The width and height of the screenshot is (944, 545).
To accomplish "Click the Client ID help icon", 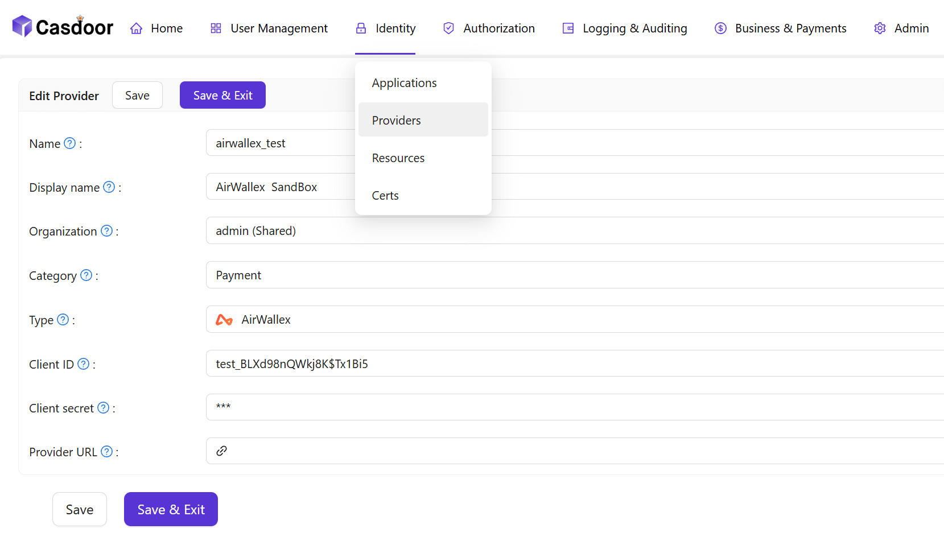I will (83, 364).
